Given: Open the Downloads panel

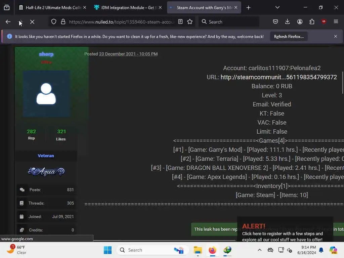Looking at the screenshot, I should 288,22.
